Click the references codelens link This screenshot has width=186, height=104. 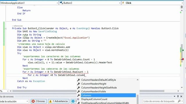(17, 26)
